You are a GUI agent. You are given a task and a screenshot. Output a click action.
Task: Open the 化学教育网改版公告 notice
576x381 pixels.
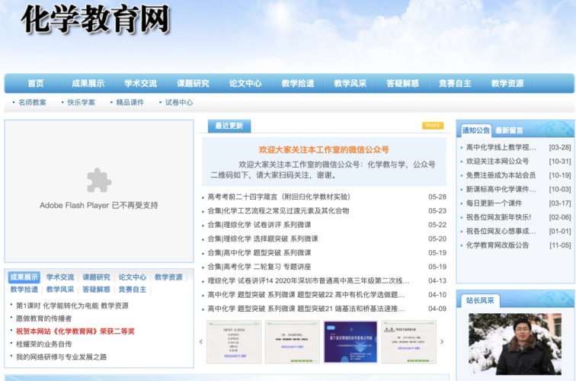[x=497, y=245]
